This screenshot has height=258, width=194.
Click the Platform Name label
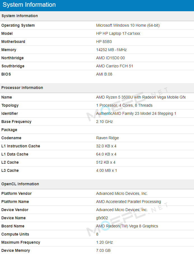pos(15,202)
